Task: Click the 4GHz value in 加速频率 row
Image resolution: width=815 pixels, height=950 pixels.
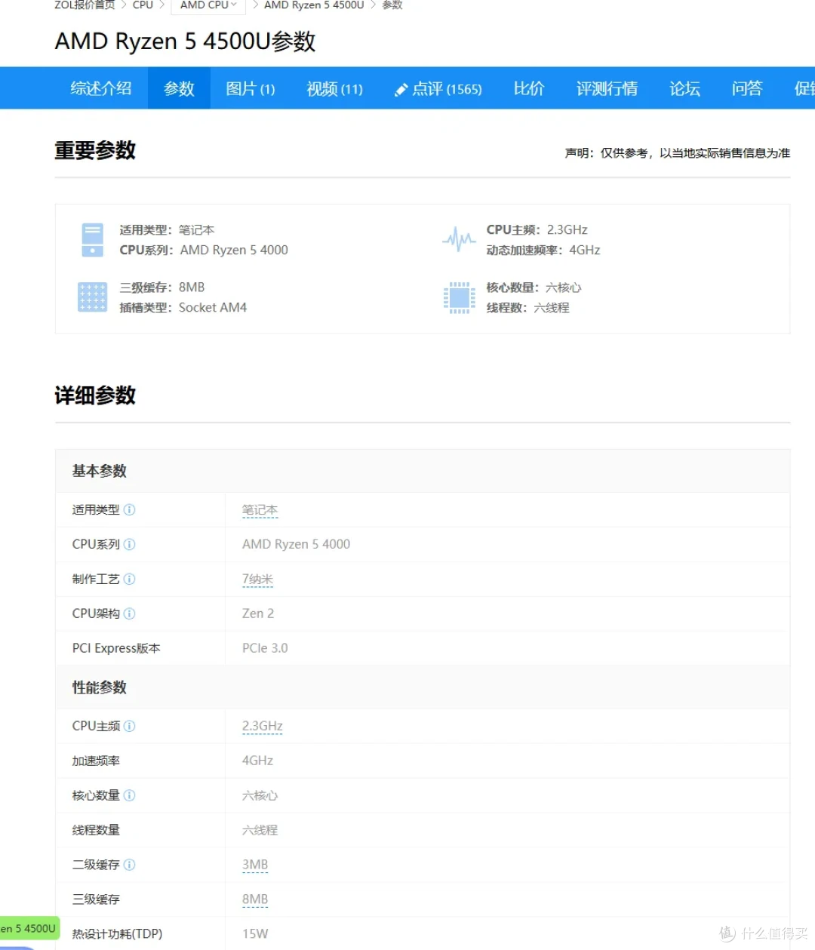Action: tap(257, 761)
